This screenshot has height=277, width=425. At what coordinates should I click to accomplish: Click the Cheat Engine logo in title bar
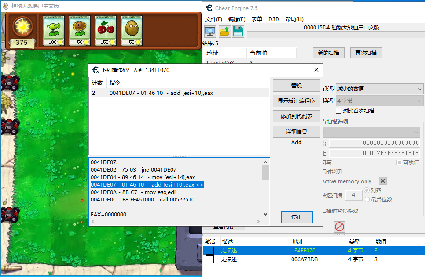209,8
